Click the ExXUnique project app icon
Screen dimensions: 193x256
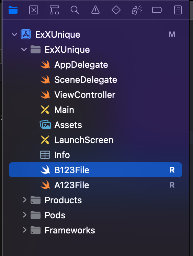[26, 34]
